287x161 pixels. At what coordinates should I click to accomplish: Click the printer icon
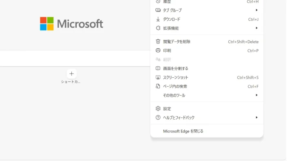tap(158, 50)
